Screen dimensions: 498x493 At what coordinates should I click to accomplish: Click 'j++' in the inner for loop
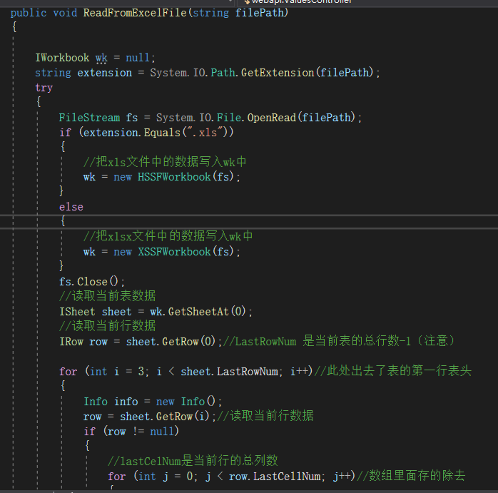pyautogui.click(x=342, y=477)
